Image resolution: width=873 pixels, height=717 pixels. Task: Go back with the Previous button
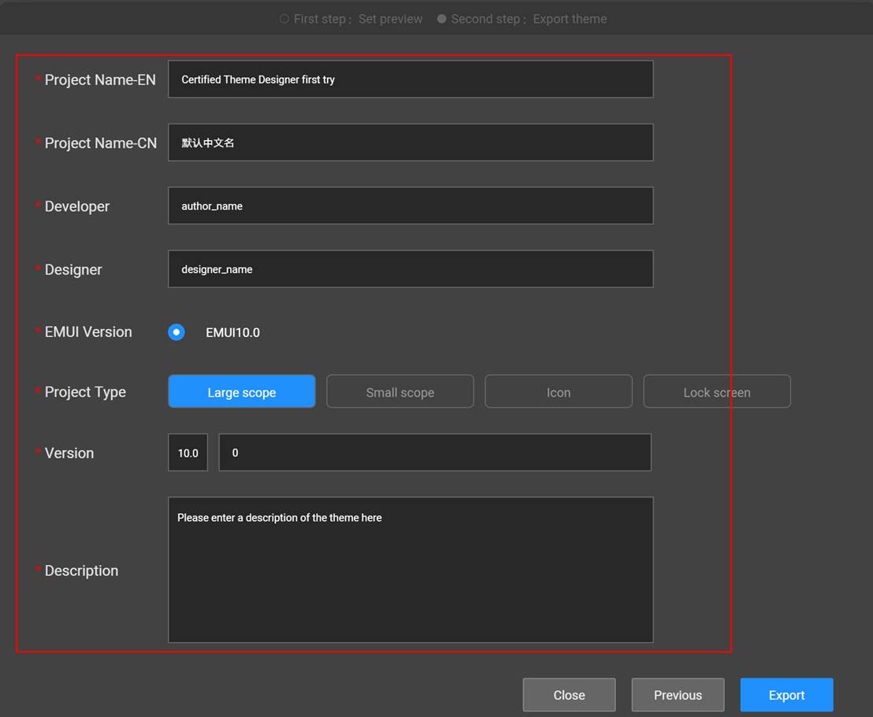(x=678, y=695)
